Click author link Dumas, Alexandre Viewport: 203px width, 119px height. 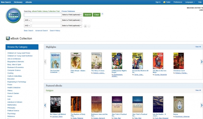pyautogui.click(x=161, y=75)
